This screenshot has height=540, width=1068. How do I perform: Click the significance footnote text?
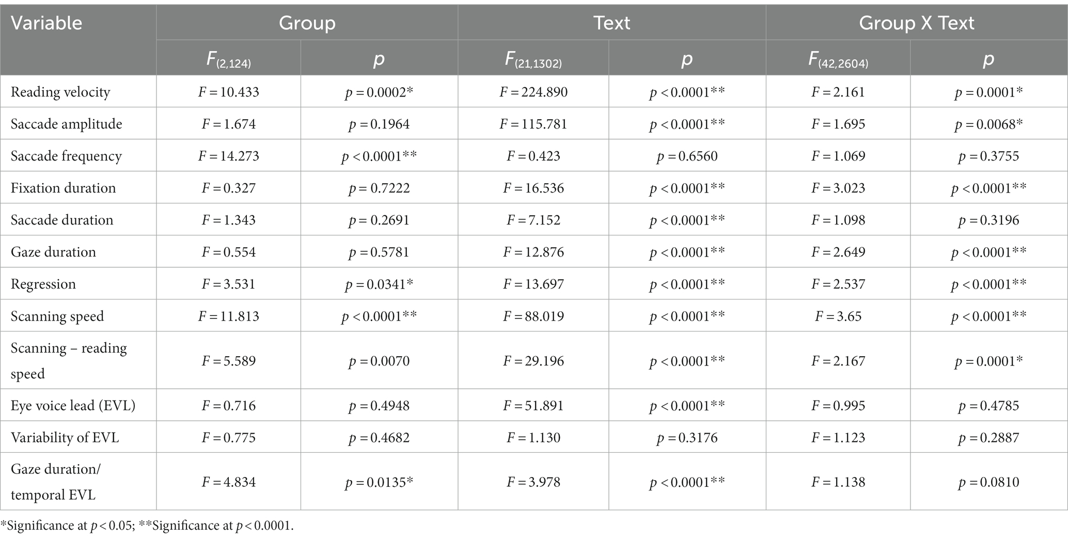click(147, 526)
